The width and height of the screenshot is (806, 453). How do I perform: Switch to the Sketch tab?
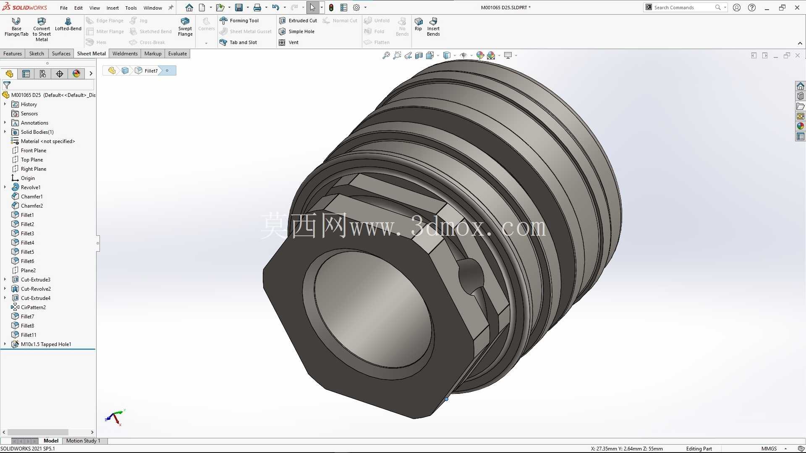coord(37,54)
